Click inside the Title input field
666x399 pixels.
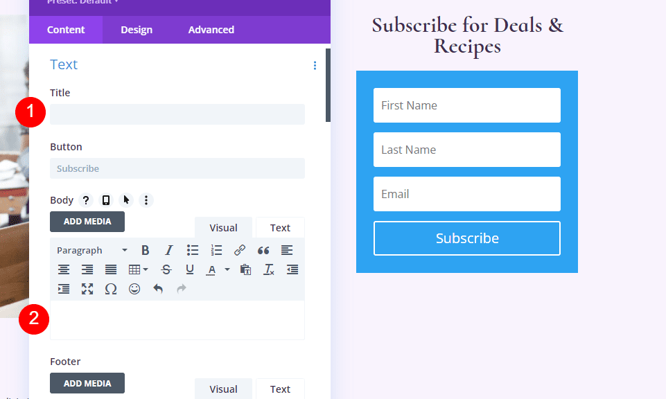point(177,114)
